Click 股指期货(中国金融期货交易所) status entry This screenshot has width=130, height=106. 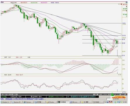83,97
